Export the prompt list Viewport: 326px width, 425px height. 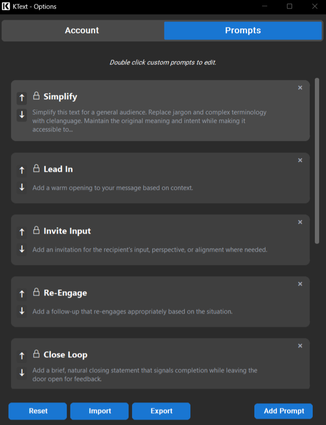(161, 411)
